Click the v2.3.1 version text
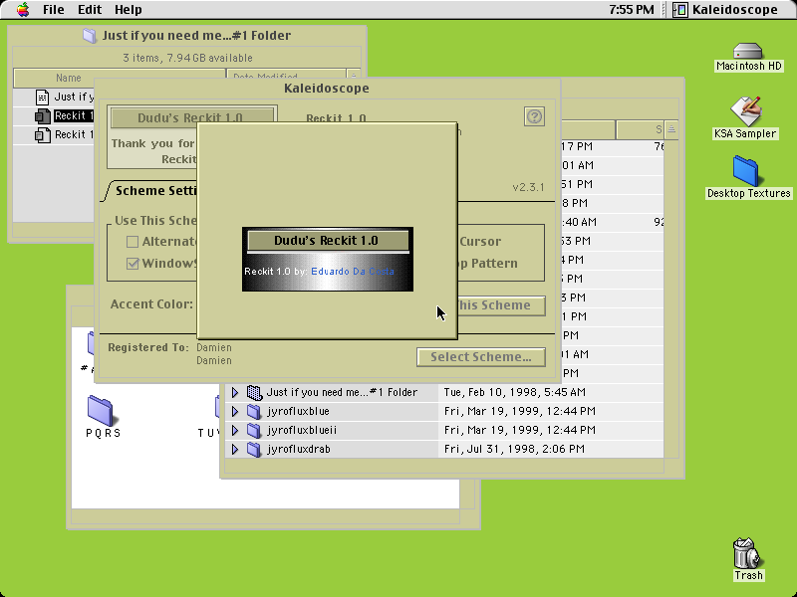The width and height of the screenshot is (797, 597). pyautogui.click(x=528, y=187)
